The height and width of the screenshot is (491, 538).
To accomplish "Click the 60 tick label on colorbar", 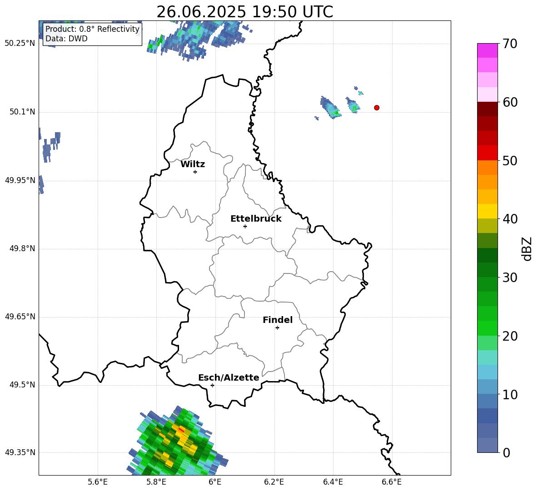I will [x=510, y=102].
